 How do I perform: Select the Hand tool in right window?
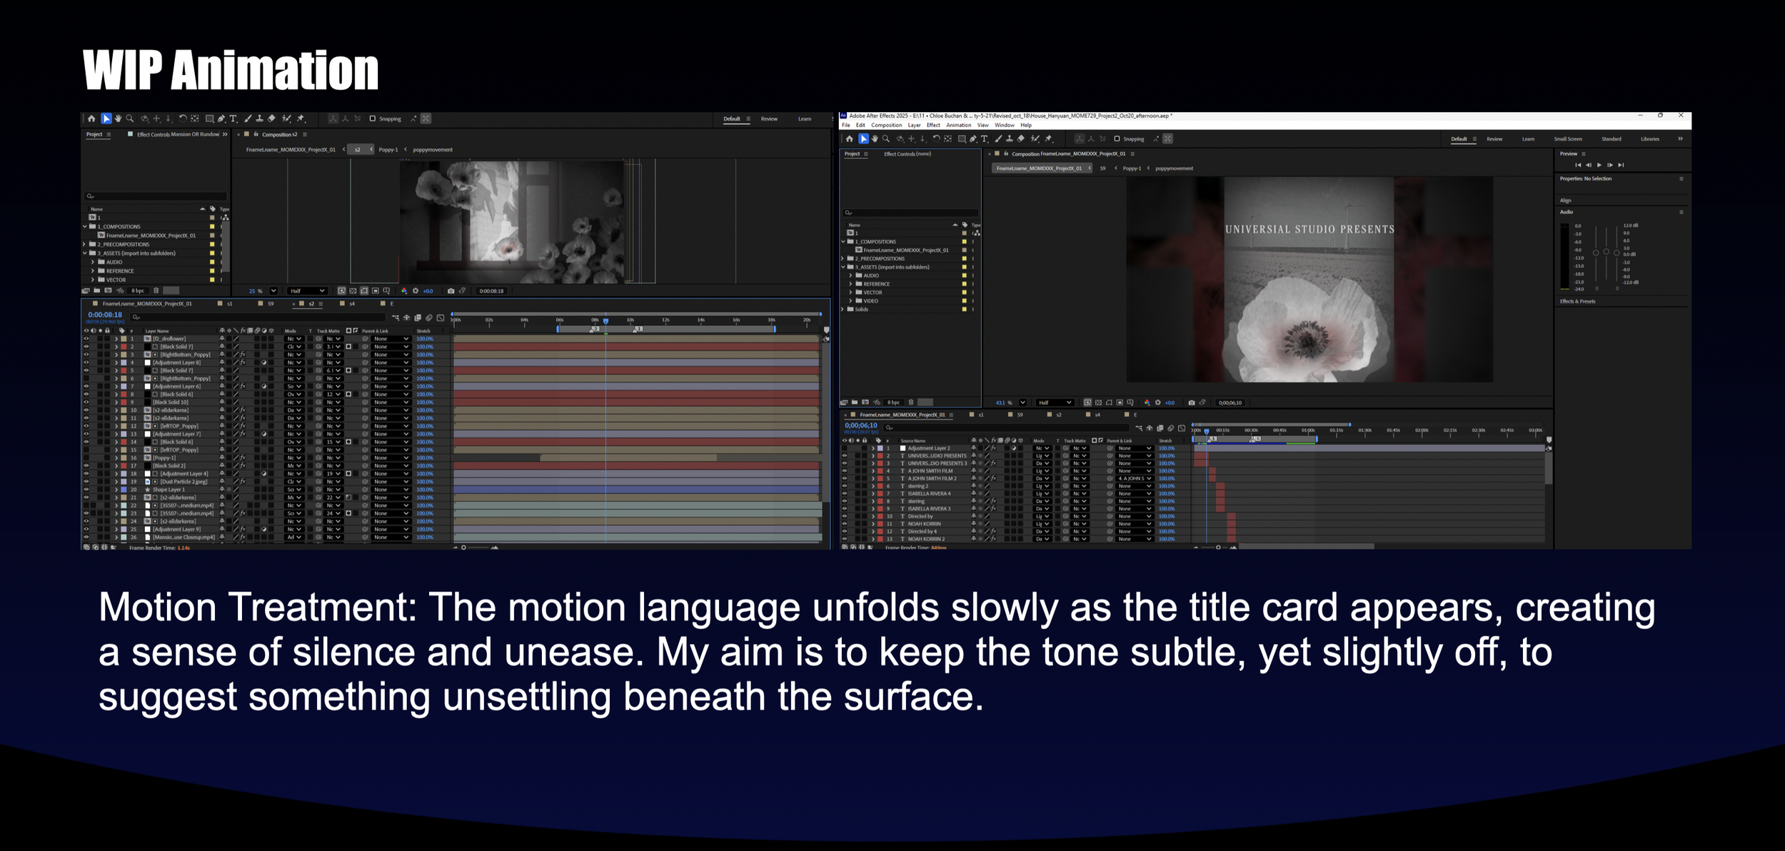[875, 139]
